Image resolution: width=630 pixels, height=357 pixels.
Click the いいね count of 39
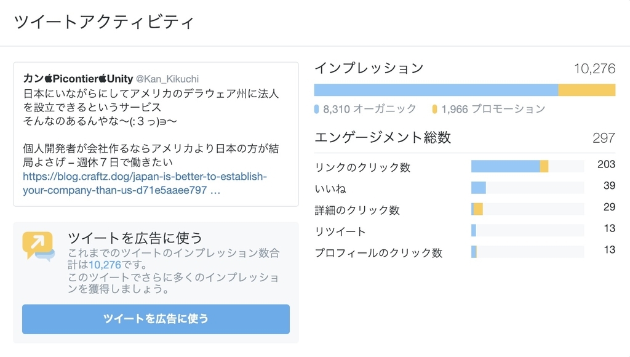click(x=608, y=187)
